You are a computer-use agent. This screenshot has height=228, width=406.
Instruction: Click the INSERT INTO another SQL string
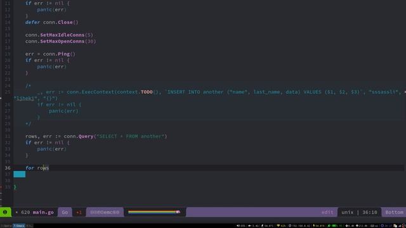263,92
